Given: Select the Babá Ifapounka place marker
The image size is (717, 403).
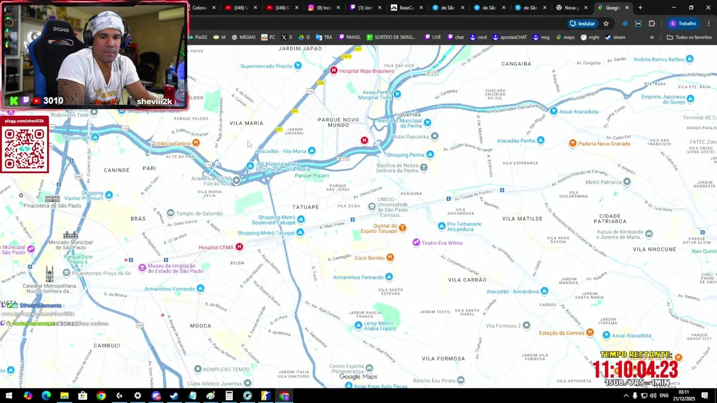Looking at the screenshot, I should (x=435, y=136).
